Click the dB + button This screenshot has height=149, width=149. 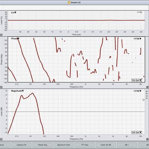click(127, 145)
